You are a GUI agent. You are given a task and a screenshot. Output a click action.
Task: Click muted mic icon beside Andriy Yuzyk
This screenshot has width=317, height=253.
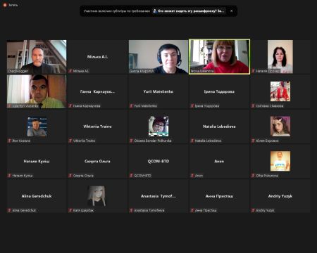tap(253, 210)
